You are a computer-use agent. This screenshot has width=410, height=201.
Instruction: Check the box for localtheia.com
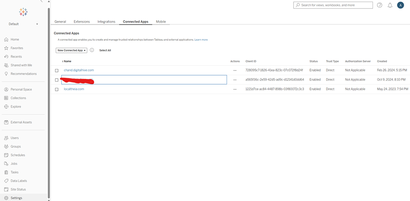(x=57, y=90)
